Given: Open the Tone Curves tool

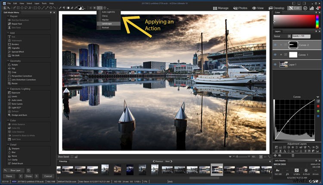Looking at the screenshot, I should 17,104.
